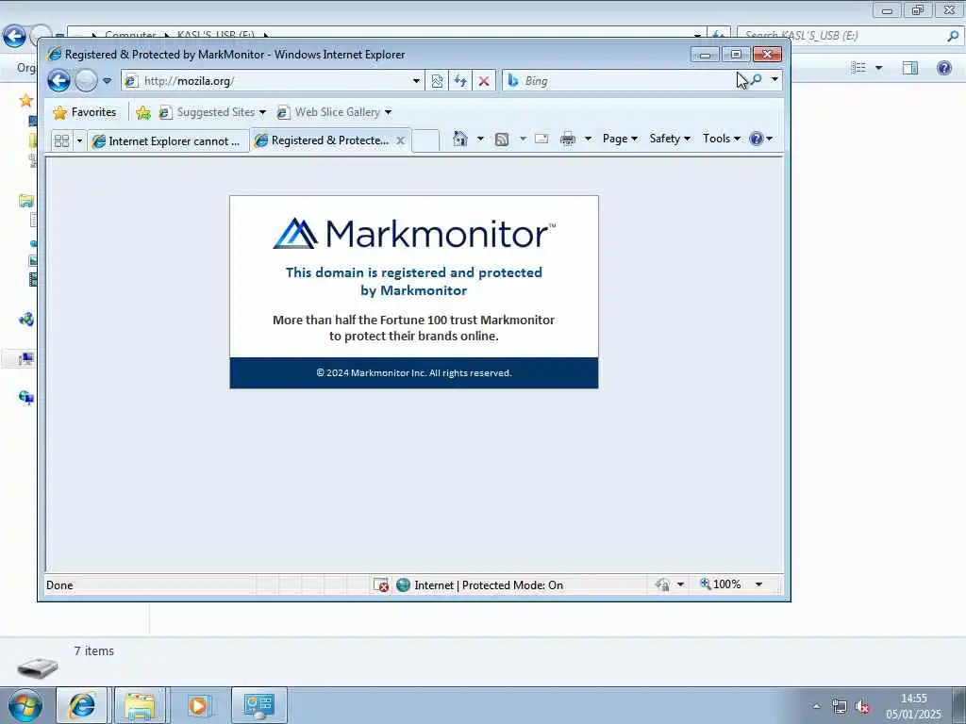This screenshot has height=724, width=966.
Task: Toggle the Explorer preview pane icon
Action: click(x=910, y=68)
